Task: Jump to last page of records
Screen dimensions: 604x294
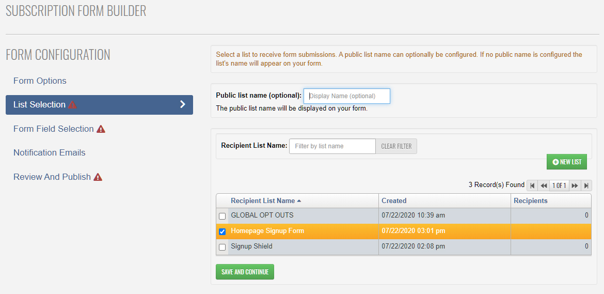Action: click(x=586, y=185)
